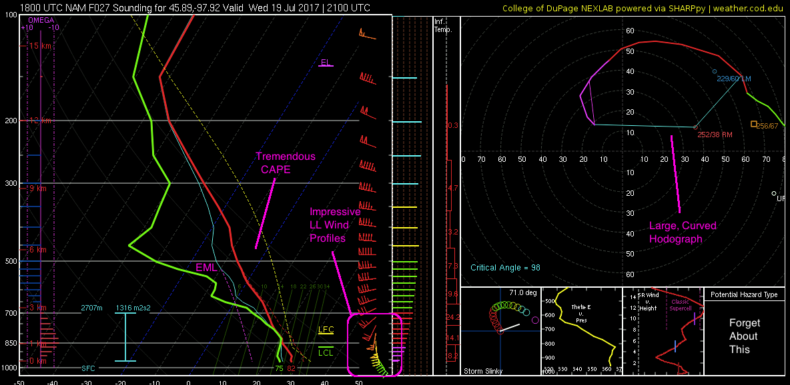Click the green LCL level marker
Screen dimensions: 790x385
click(x=326, y=352)
